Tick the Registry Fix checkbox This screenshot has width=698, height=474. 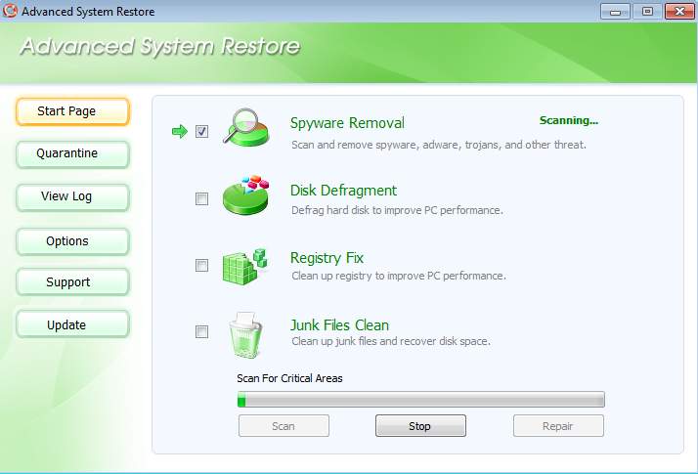[201, 265]
